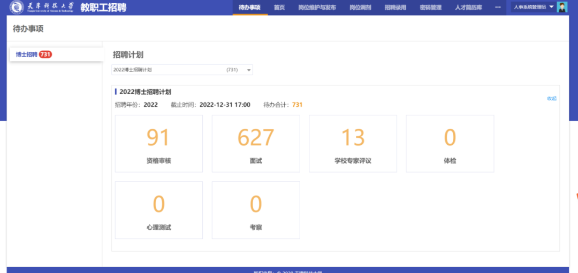The height and width of the screenshot is (273, 578).
Task: Open the 2022博士招聘计划 plan dropdown
Action: click(x=182, y=70)
